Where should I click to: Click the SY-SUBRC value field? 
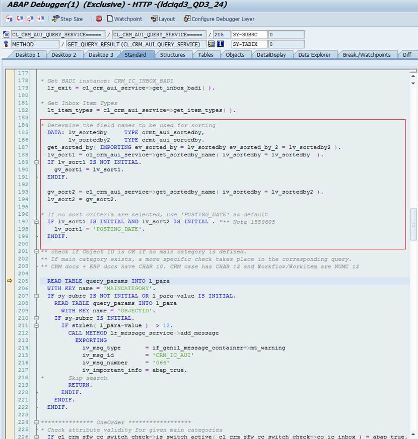[286, 35]
